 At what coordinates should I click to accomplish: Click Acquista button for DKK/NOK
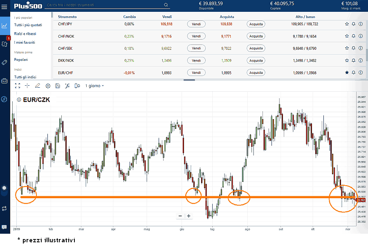point(256,61)
